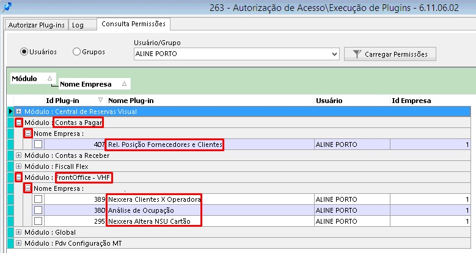Sort by the Nome Plug-in column header
Image resolution: width=476 pixels, height=253 pixels.
(210, 101)
